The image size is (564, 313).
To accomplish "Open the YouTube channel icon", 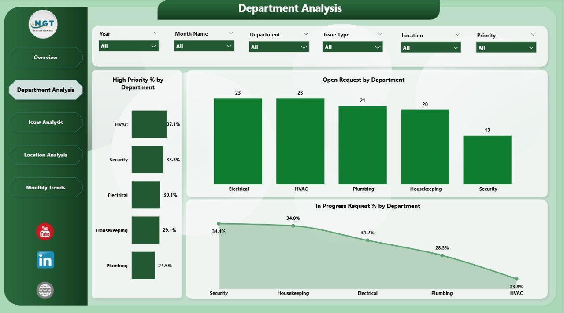I will 45,231.
